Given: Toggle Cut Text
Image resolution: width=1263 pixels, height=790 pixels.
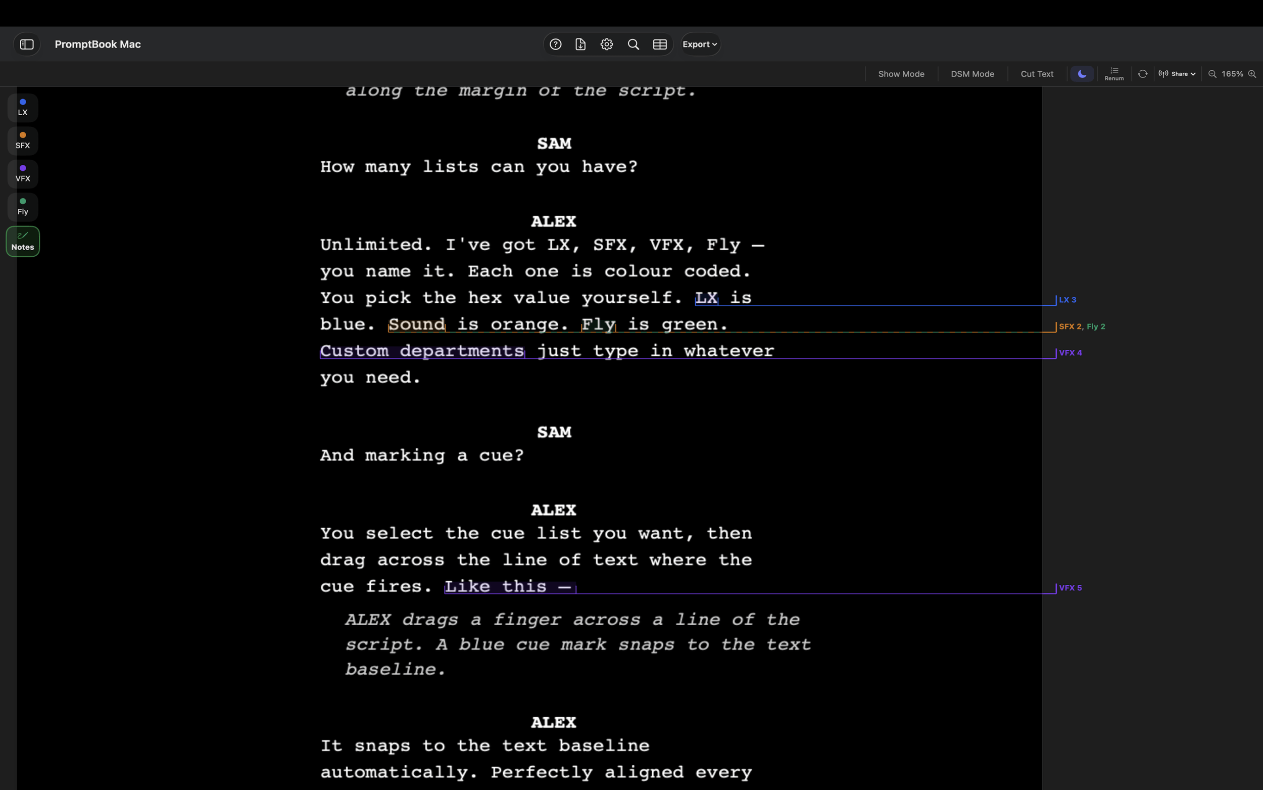Looking at the screenshot, I should pos(1037,74).
